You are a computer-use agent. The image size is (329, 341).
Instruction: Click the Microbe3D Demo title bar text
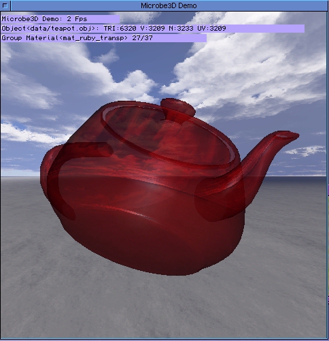click(169, 5)
